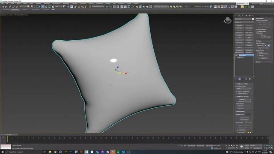Activate the Select and Place tool

click(53, 7)
